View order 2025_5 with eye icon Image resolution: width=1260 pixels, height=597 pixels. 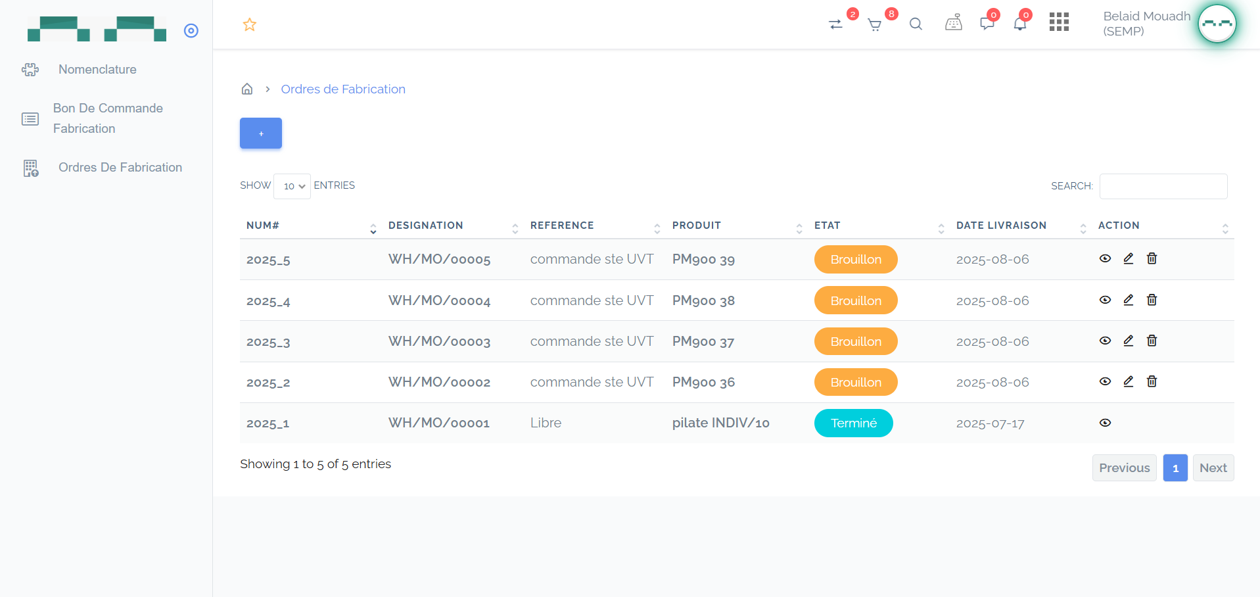tap(1105, 258)
